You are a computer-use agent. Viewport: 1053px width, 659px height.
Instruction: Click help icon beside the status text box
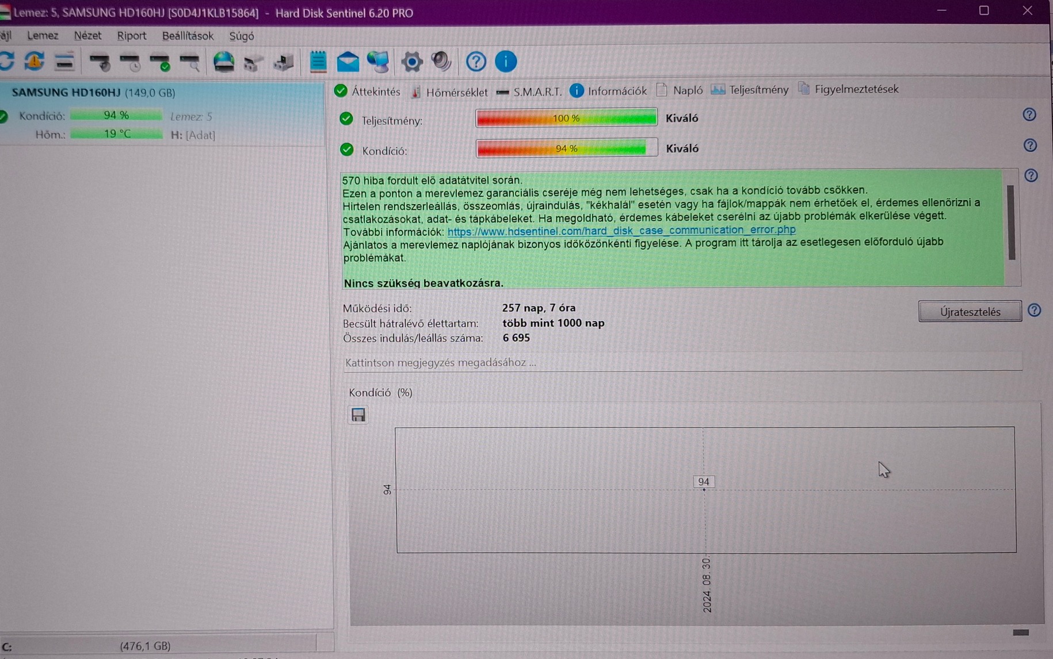pyautogui.click(x=1031, y=175)
